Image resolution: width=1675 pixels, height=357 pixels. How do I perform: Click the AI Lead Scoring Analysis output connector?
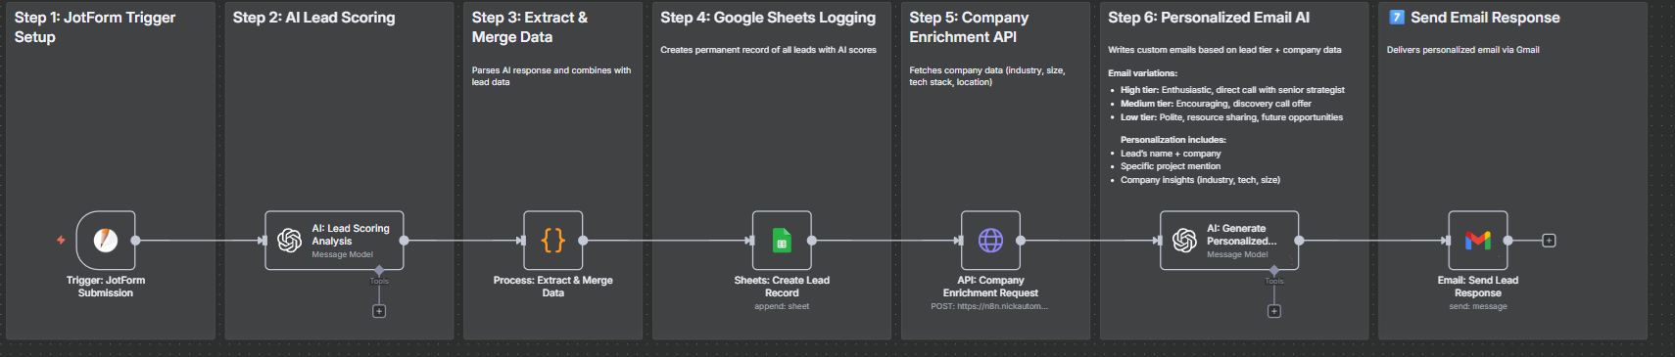(x=404, y=241)
